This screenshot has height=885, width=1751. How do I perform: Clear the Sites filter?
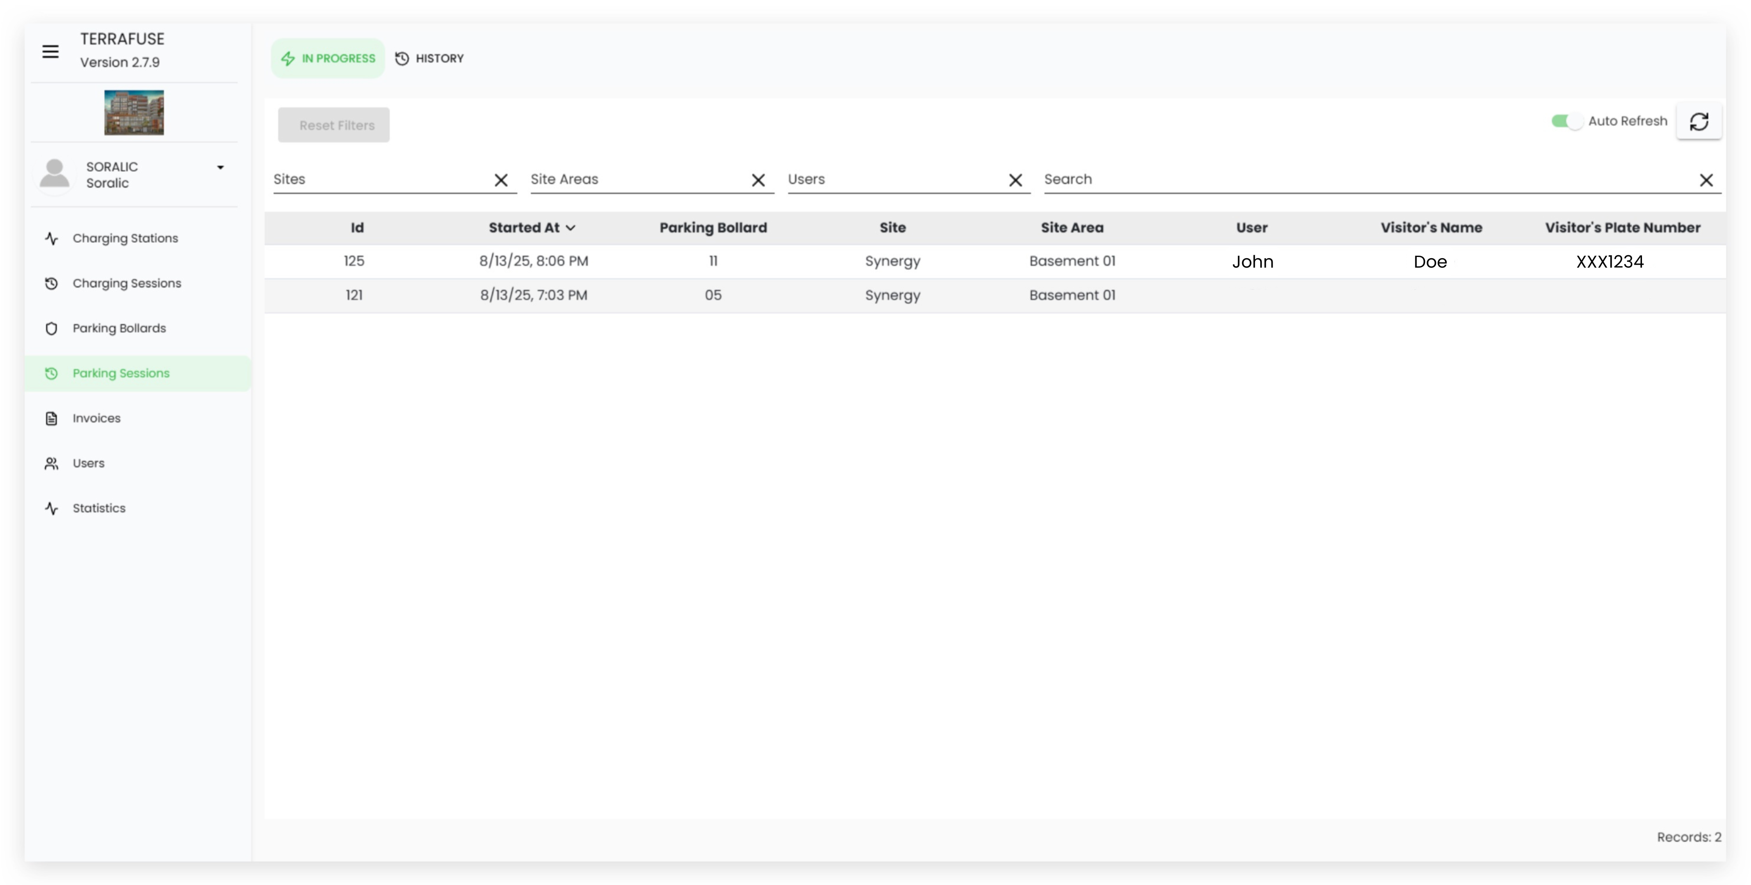click(x=501, y=180)
